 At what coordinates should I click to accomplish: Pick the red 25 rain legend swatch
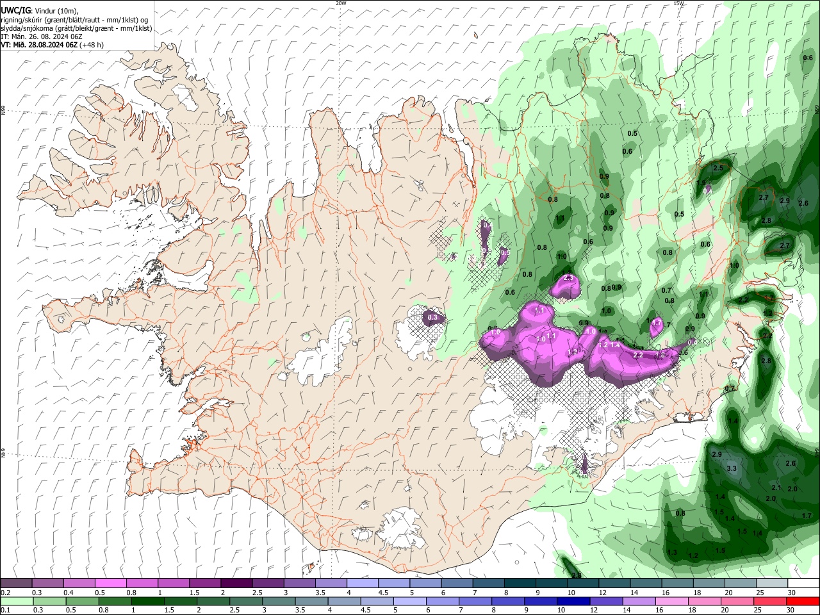[x=771, y=601]
